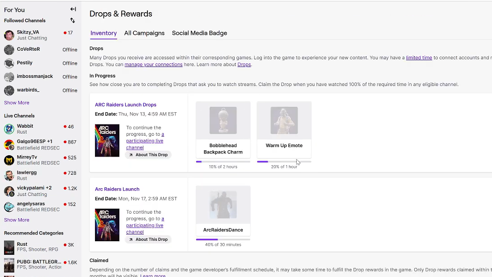Image resolution: width=492 pixels, height=277 pixels.
Task: Click Bobblehead Backpack Charm label
Action: 223,148
